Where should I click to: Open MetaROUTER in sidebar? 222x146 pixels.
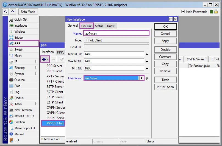coord(23,116)
